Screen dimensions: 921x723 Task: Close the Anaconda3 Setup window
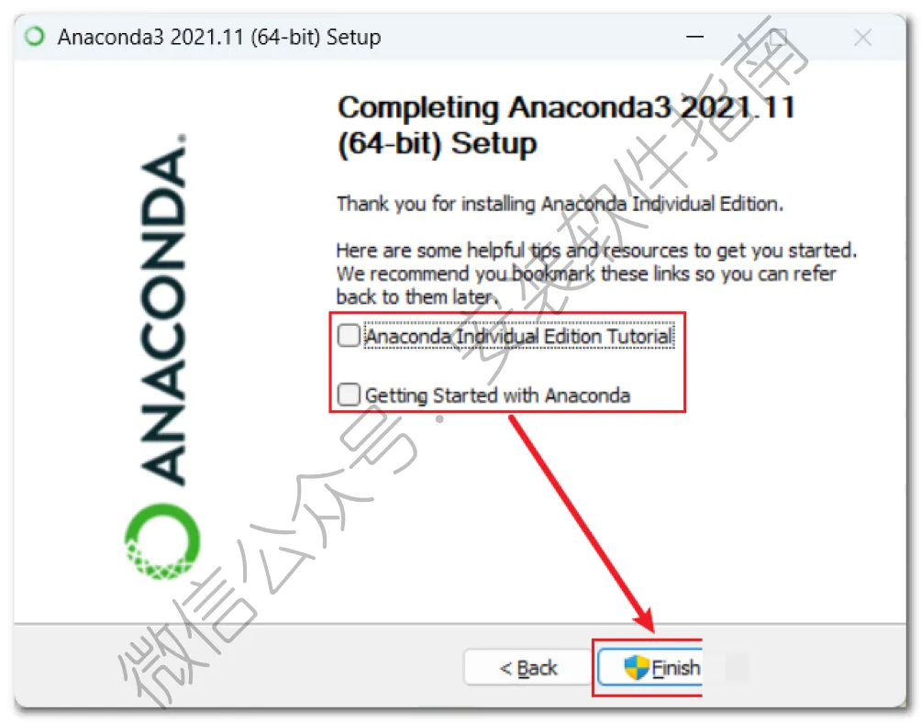[862, 37]
